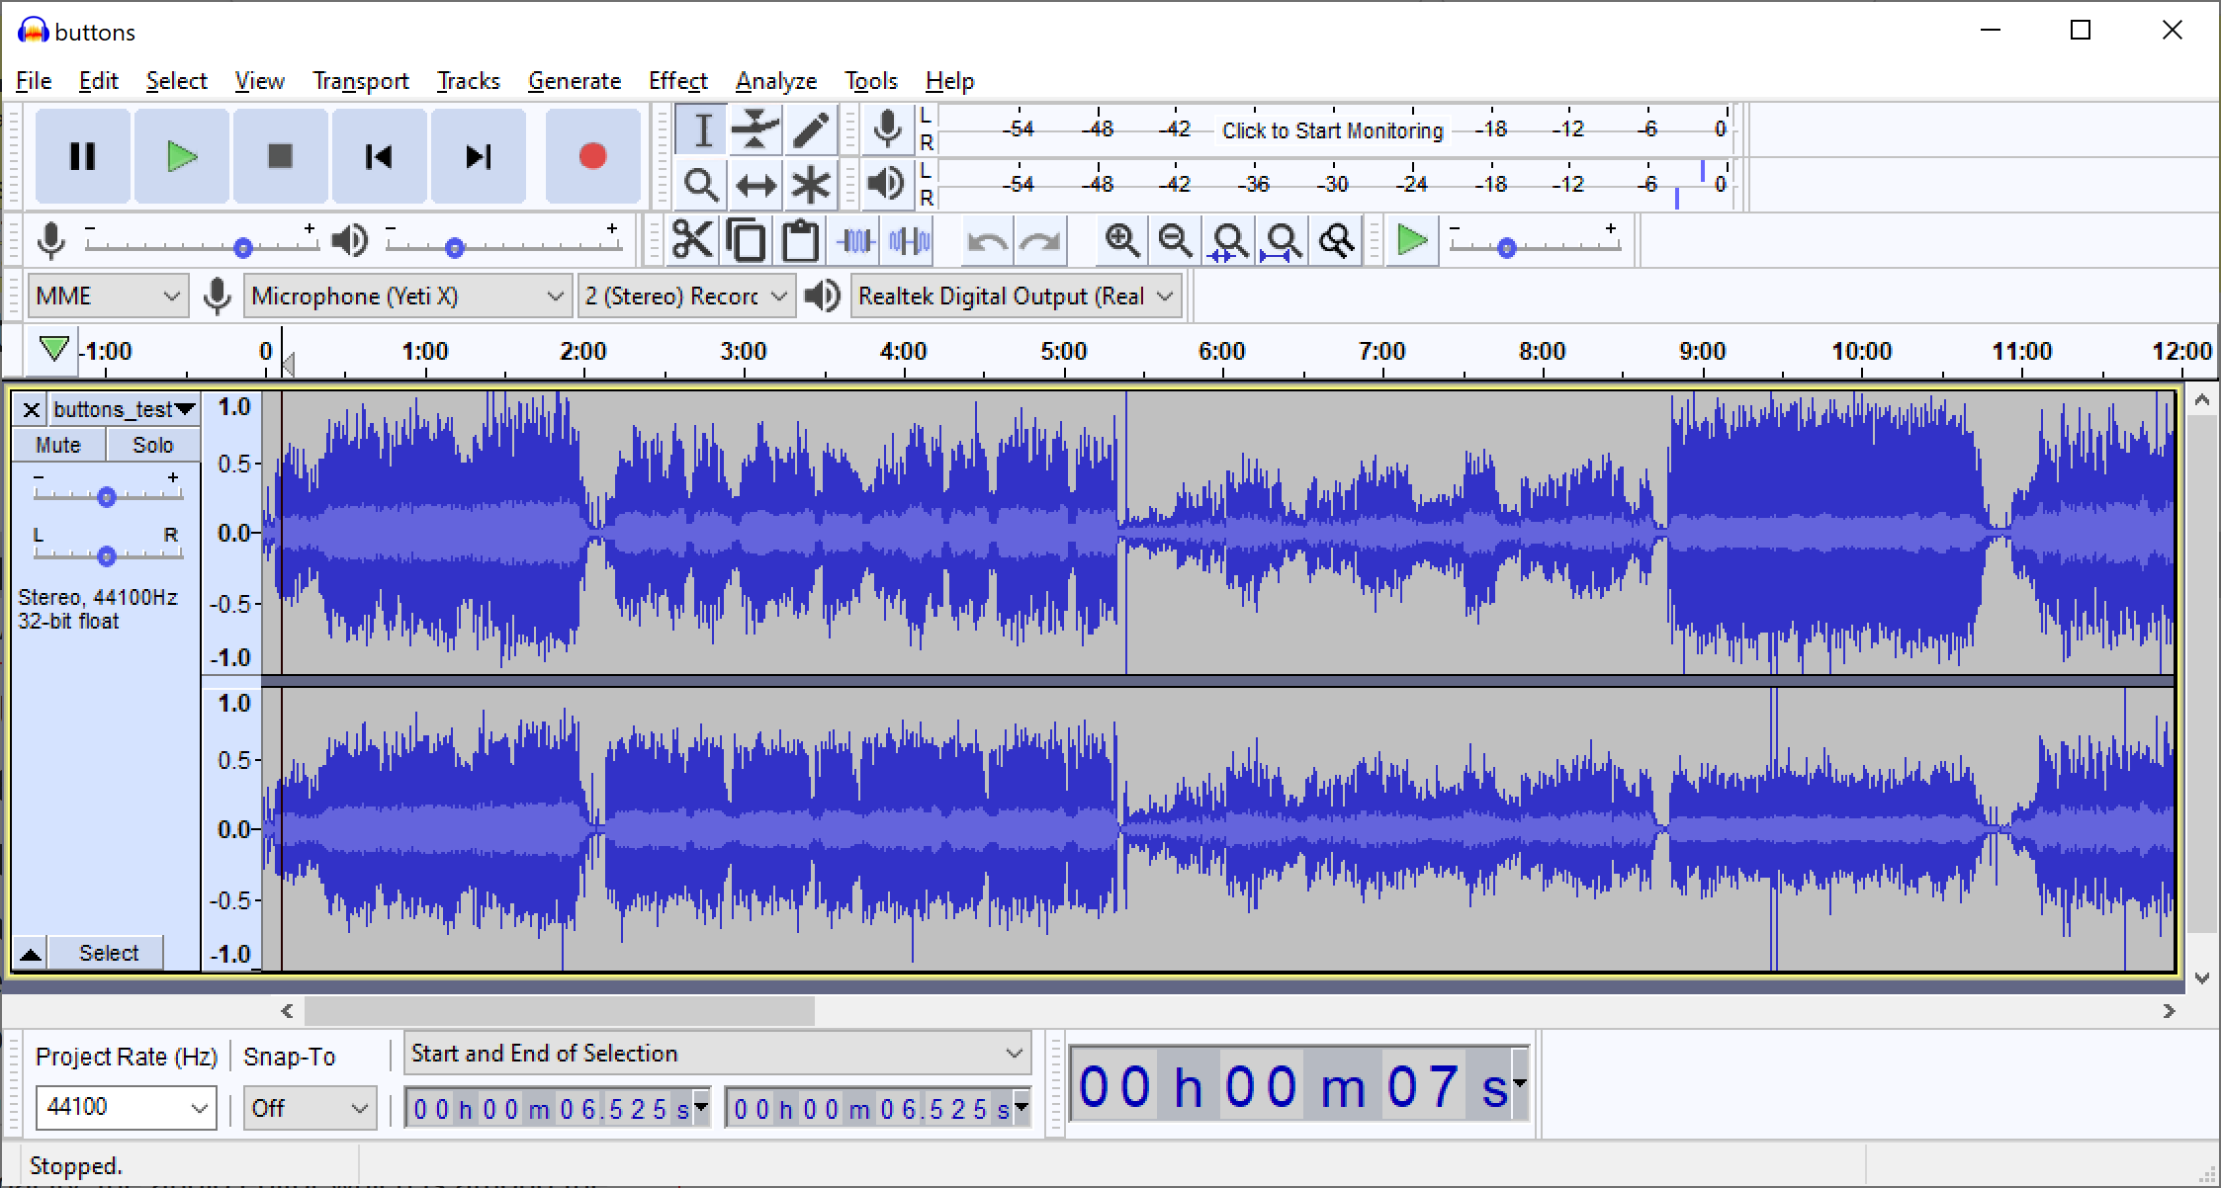Select the Zoom In tool
Viewport: 2221px width, 1188px height.
(x=1120, y=241)
